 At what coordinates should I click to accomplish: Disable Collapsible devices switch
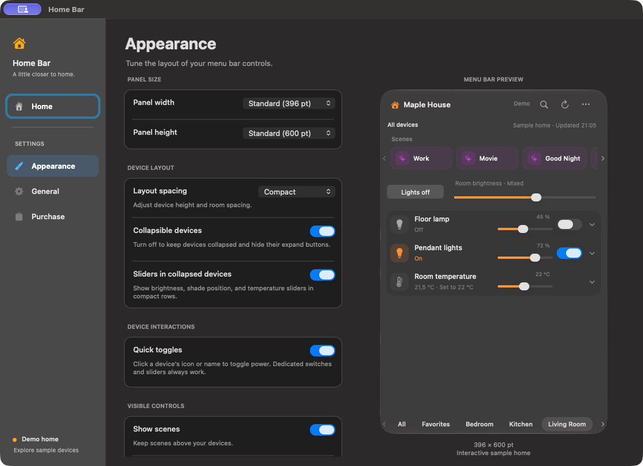pos(322,231)
